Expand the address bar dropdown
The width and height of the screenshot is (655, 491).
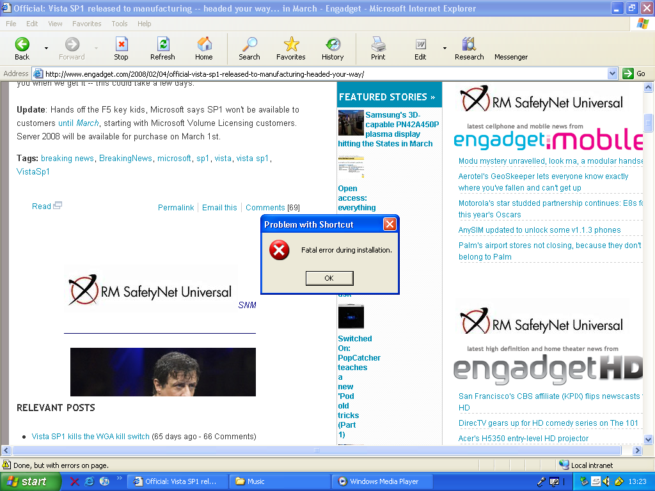(612, 74)
